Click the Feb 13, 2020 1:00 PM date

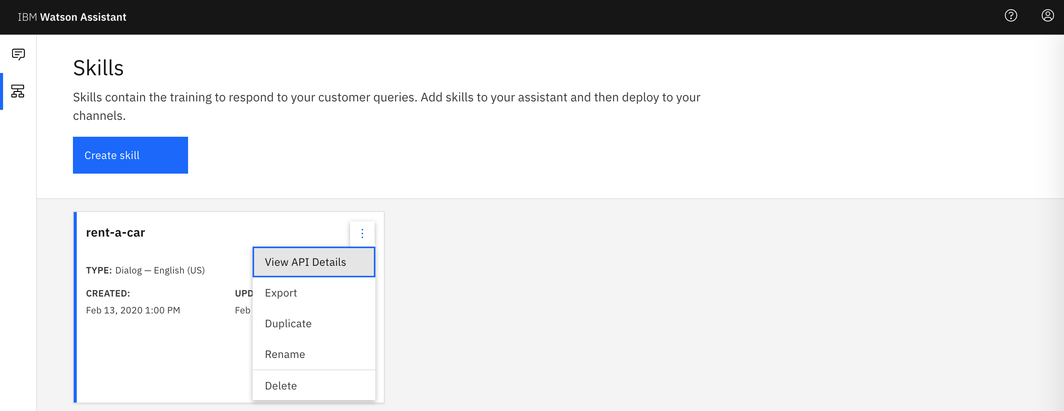pos(133,310)
